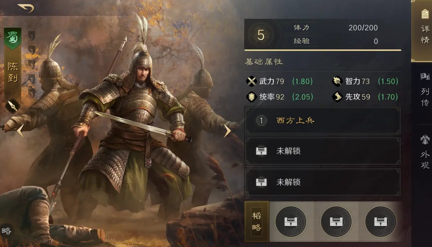Viewport: 432px width, 247px height.
Task: Tap the second 未解锁 locked skill slot
Action: coord(322,182)
